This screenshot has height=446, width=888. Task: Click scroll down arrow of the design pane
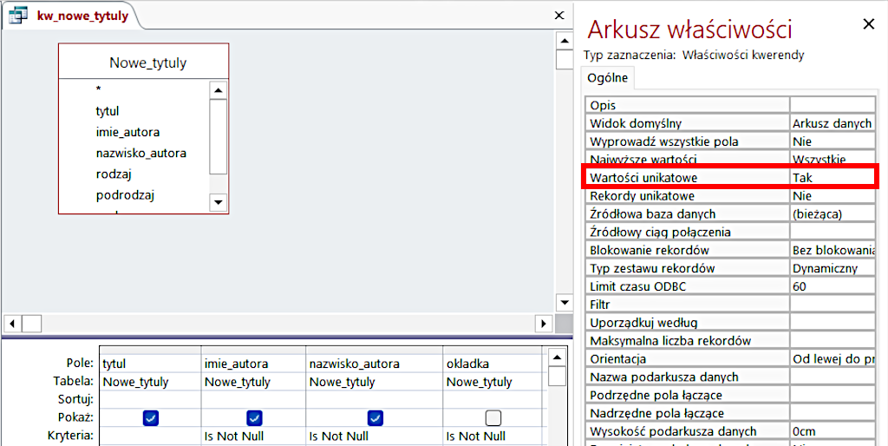click(x=564, y=301)
